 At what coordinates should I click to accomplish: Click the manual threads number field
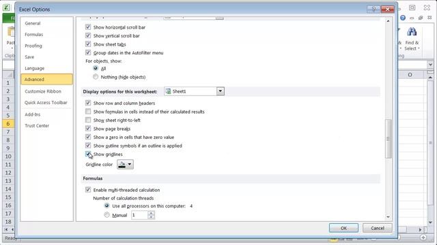(139, 215)
